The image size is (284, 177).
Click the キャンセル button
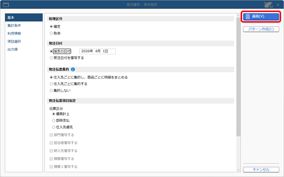[261, 170]
